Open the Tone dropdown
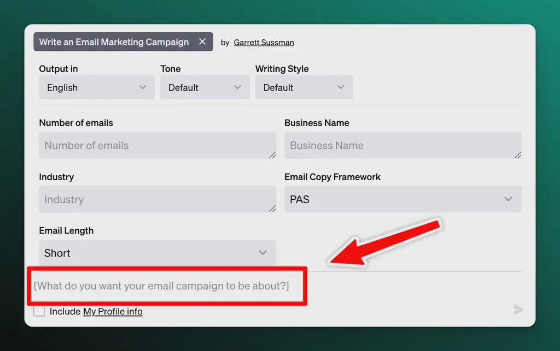 click(205, 87)
